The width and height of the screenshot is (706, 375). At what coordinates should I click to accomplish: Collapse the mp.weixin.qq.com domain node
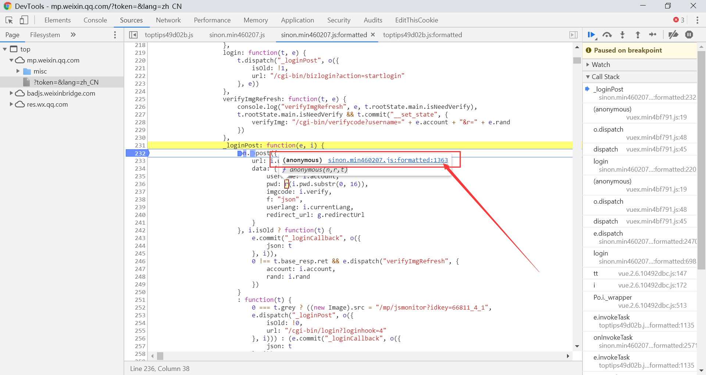(x=11, y=60)
